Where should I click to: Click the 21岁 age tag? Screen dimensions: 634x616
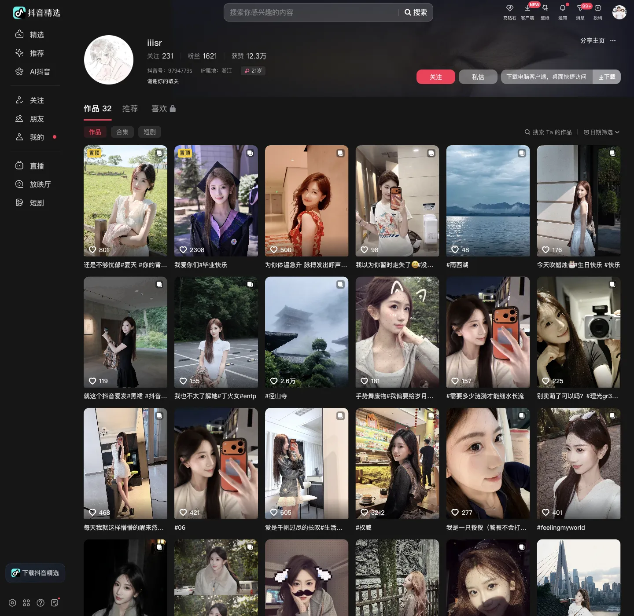(253, 71)
